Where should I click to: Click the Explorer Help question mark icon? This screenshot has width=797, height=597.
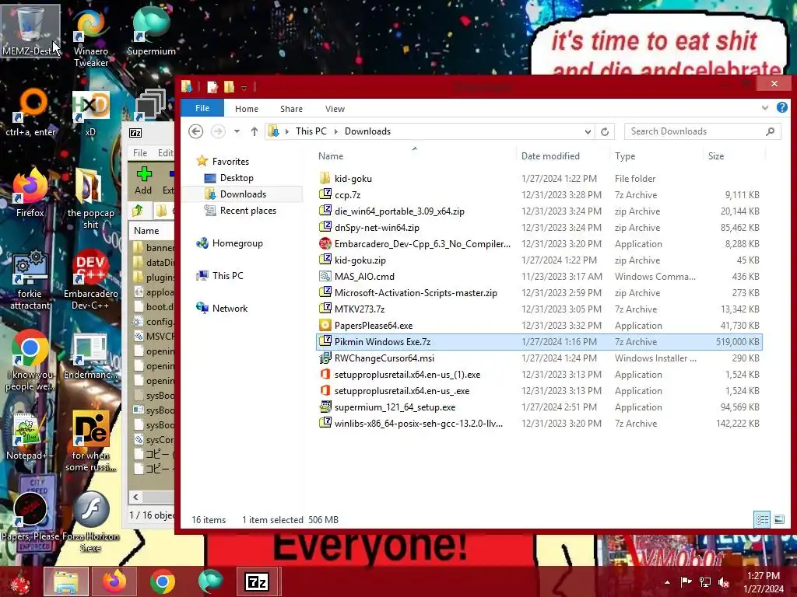click(781, 107)
